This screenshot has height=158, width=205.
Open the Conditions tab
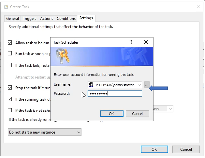pyautogui.click(x=66, y=18)
